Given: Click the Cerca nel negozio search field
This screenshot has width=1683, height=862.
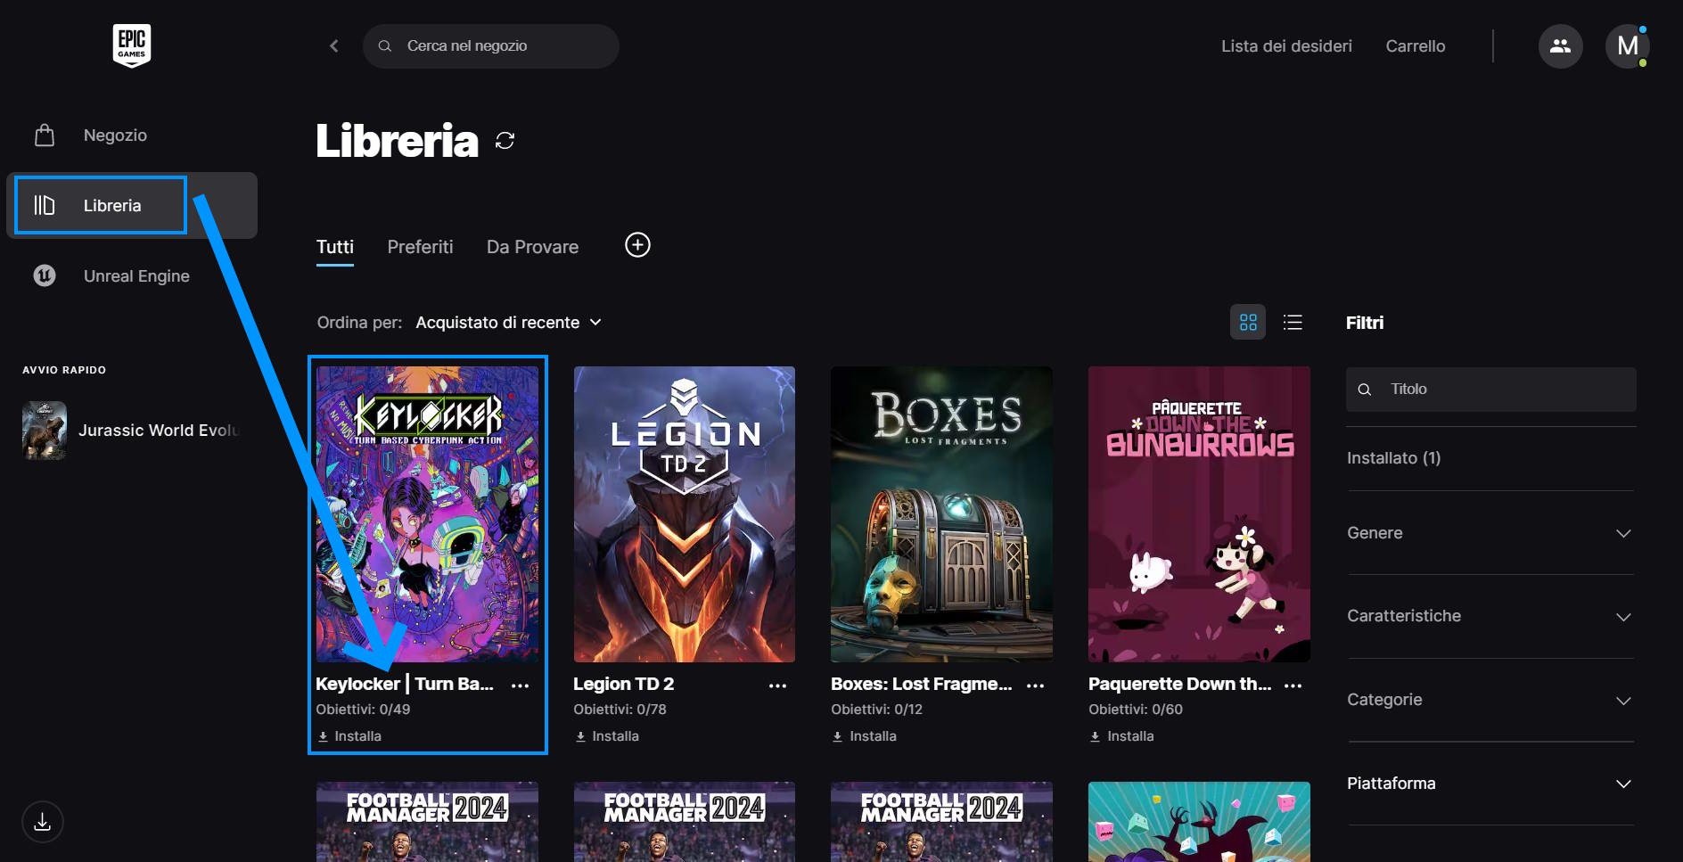Looking at the screenshot, I should [490, 45].
